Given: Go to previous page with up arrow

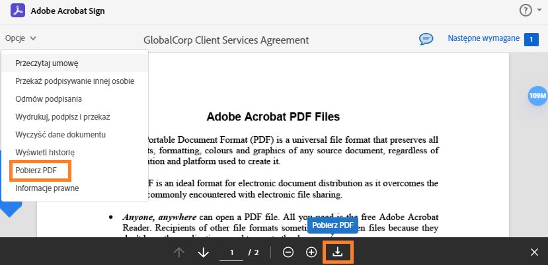Looking at the screenshot, I should click(179, 252).
